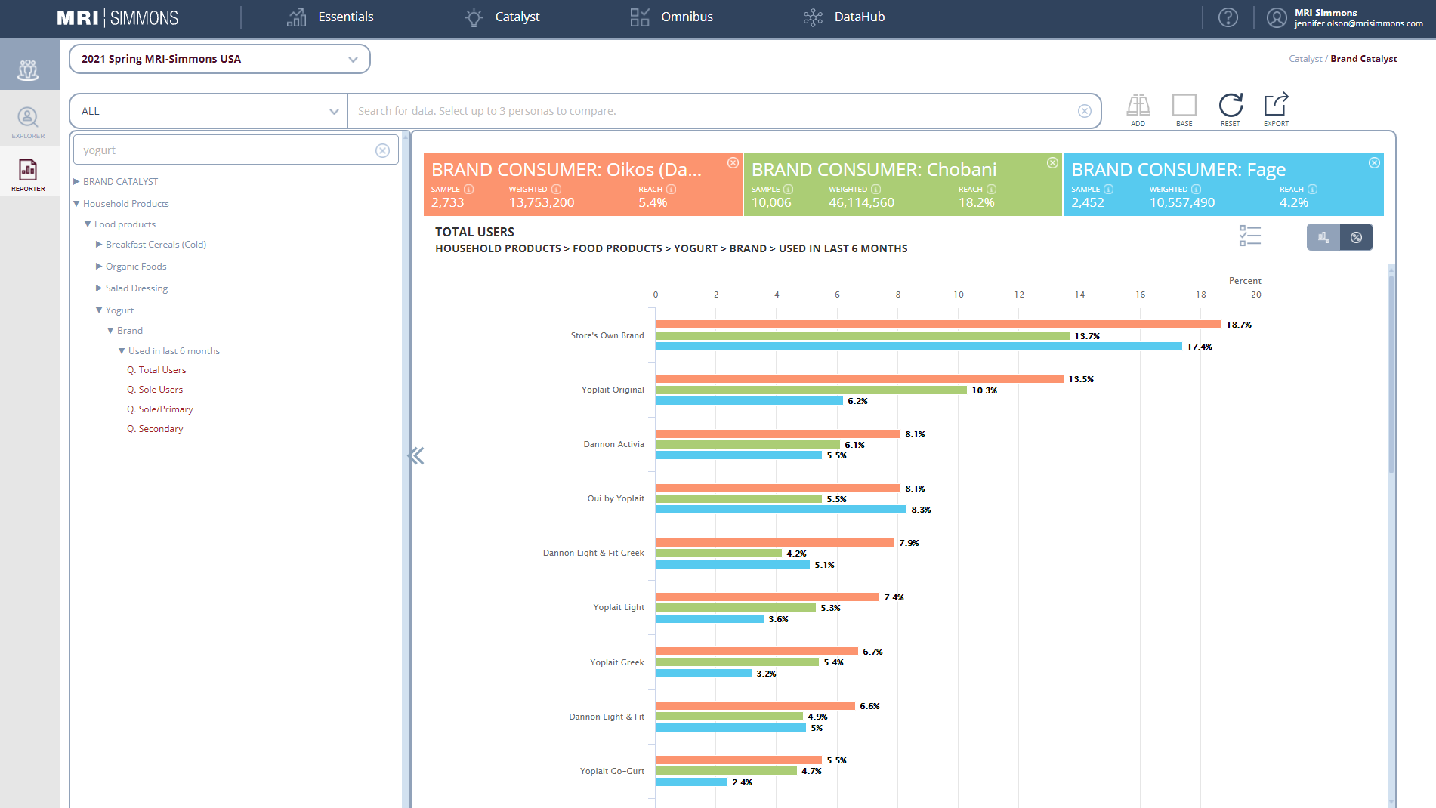
Task: Select the personas people icon in sidebar
Action: coord(28,70)
